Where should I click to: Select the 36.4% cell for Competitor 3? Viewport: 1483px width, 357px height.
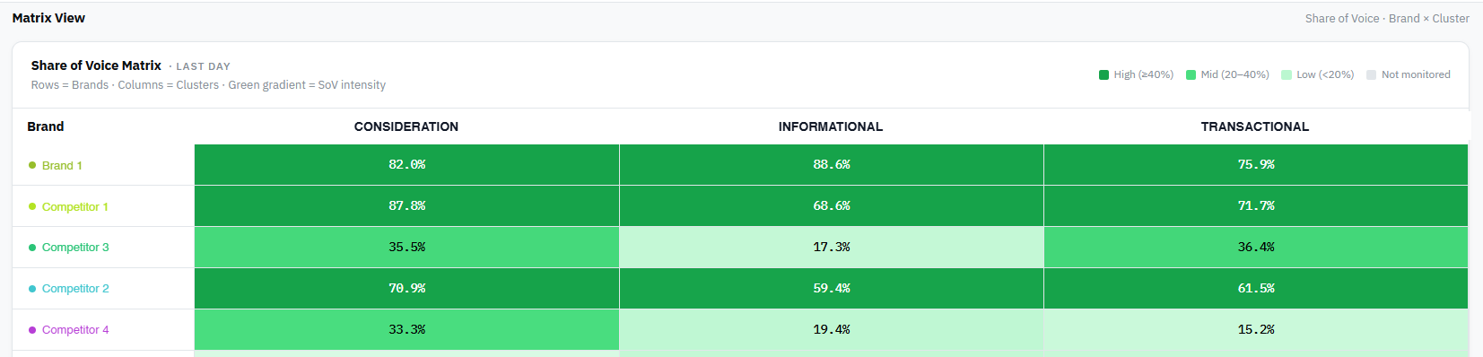(x=1256, y=248)
